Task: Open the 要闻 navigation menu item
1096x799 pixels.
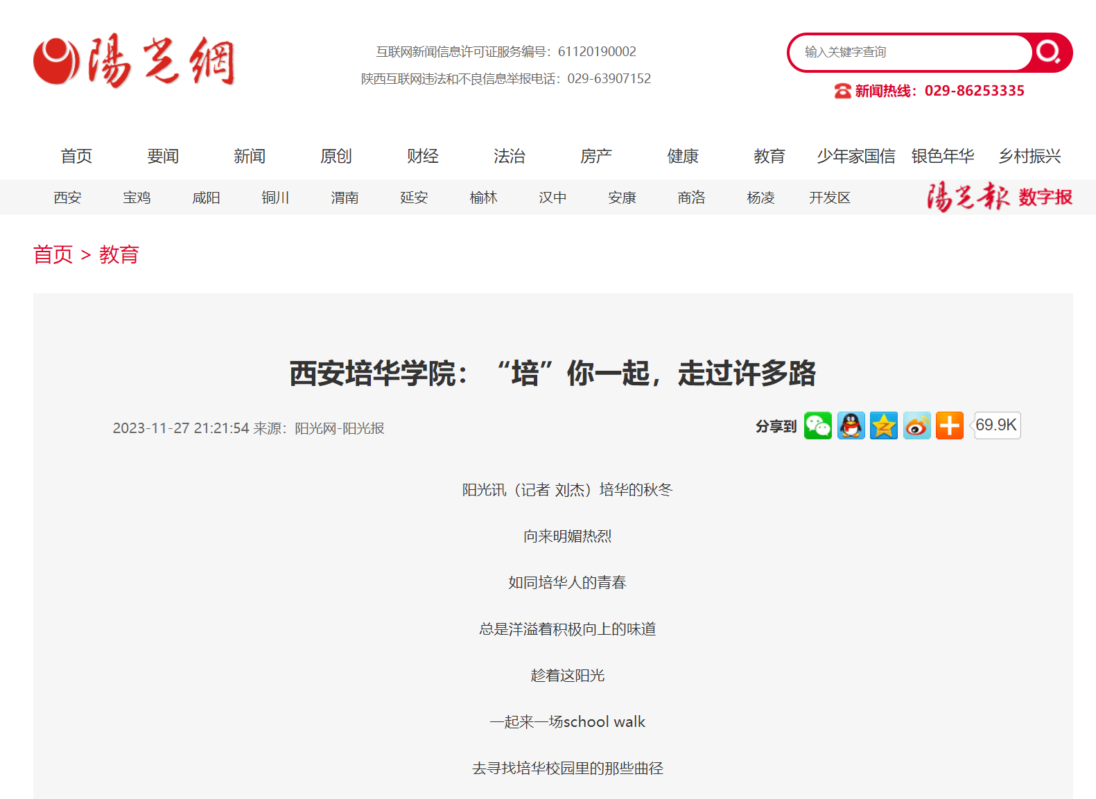Action: click(x=163, y=157)
